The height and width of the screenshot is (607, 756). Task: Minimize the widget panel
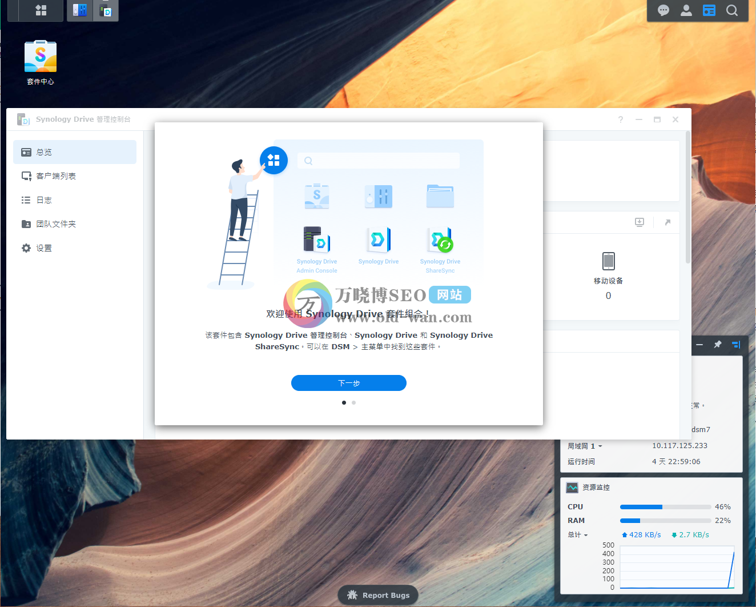coord(699,344)
